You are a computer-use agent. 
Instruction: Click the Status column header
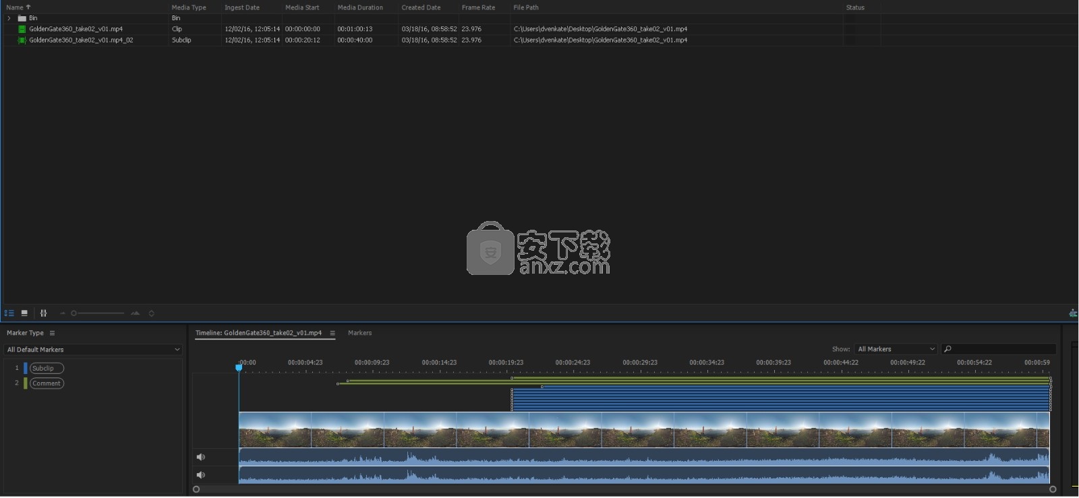pos(855,7)
